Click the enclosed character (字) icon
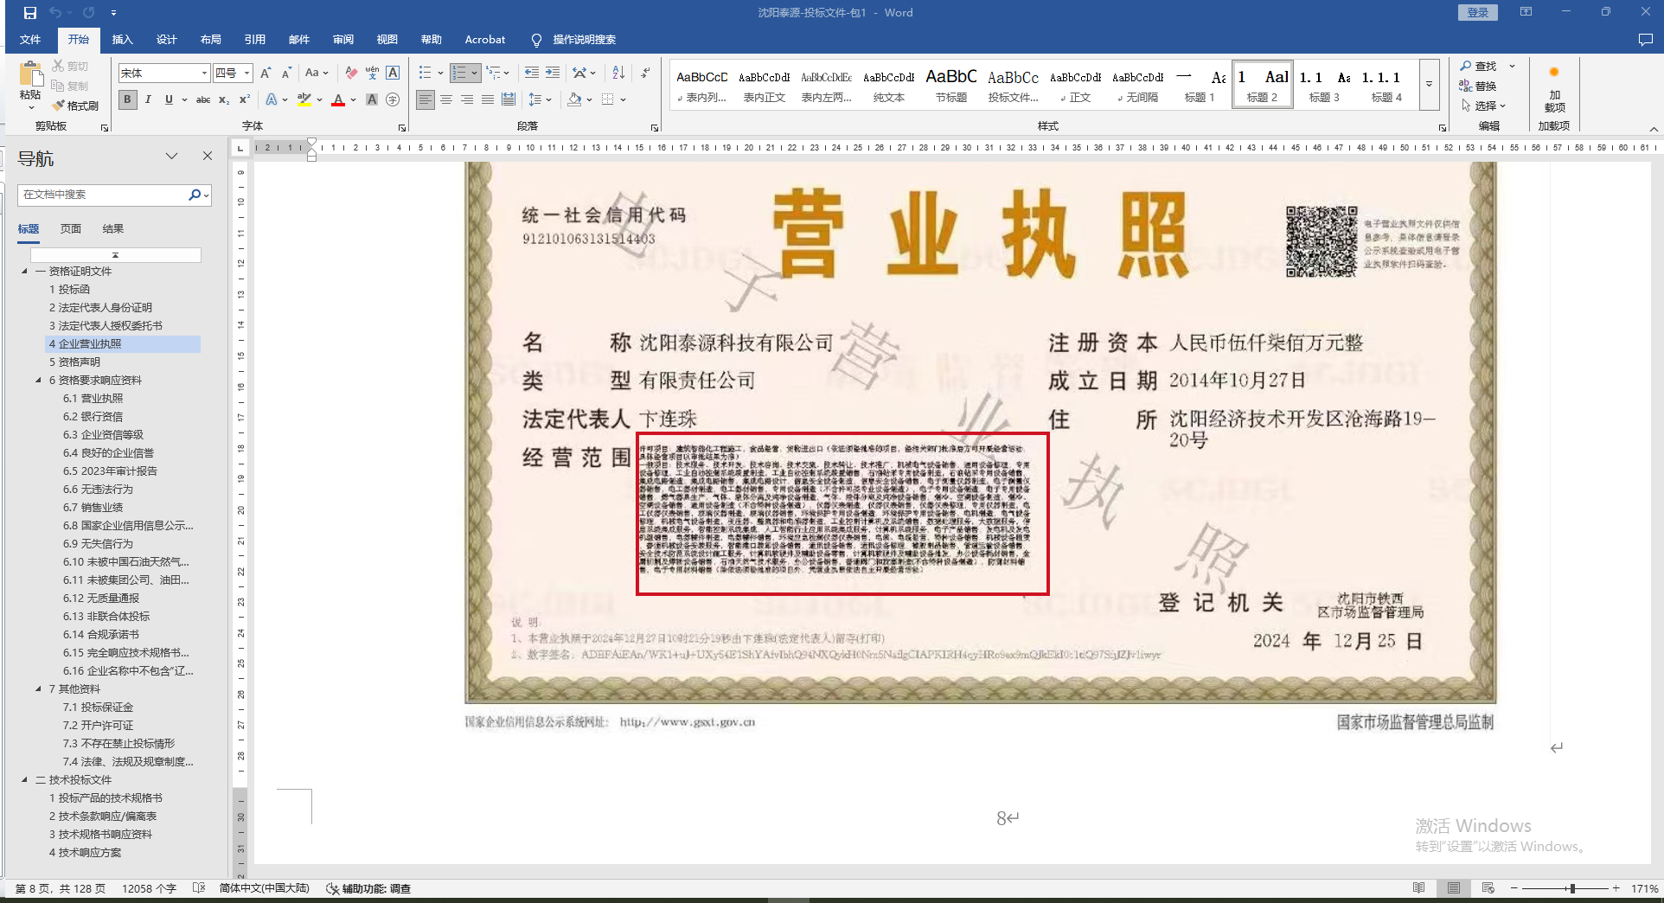This screenshot has width=1664, height=903. (393, 100)
